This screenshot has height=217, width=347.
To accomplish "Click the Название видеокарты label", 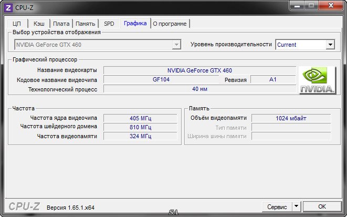I will tap(67, 70).
